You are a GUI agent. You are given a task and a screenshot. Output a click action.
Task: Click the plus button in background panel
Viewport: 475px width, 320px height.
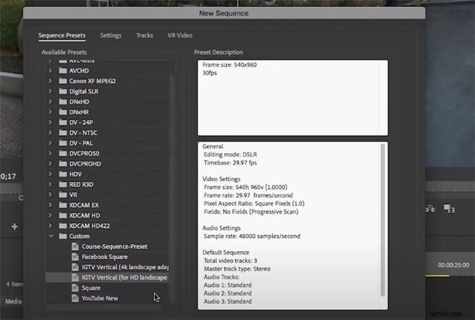14,226
